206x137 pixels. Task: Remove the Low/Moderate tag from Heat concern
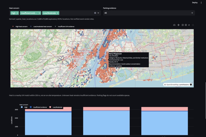tap(58, 13)
